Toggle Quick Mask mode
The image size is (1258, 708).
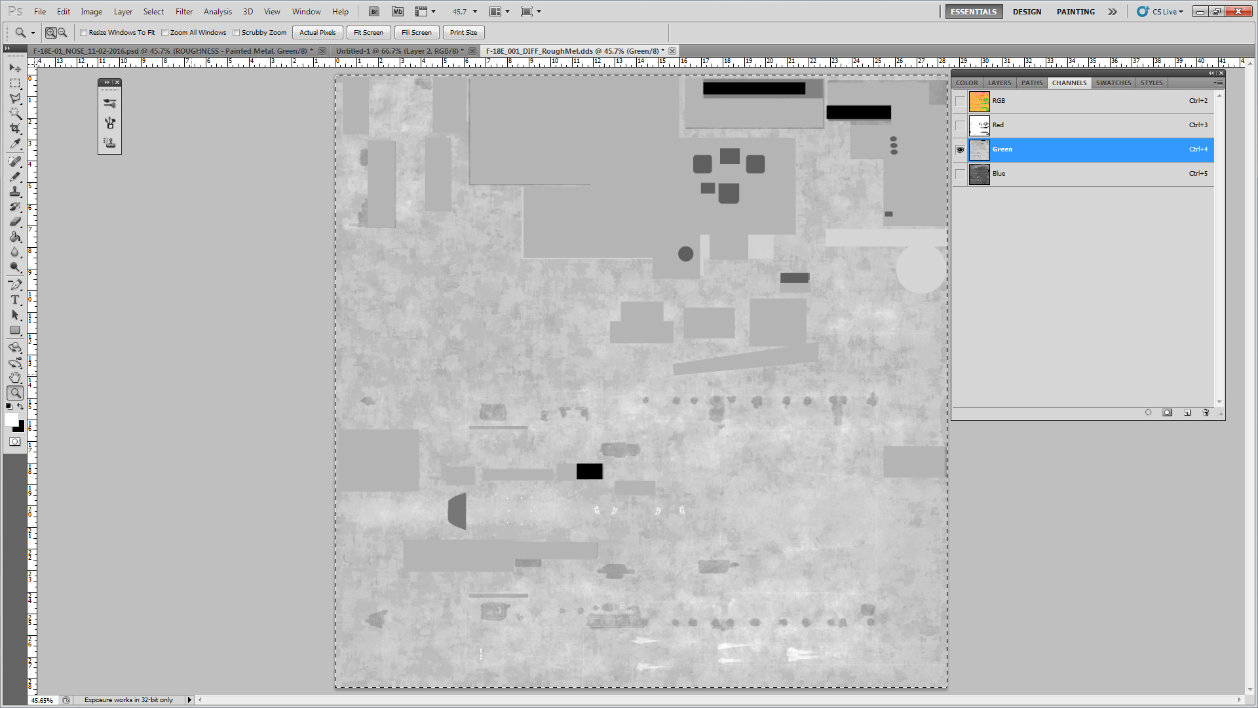[x=14, y=442]
